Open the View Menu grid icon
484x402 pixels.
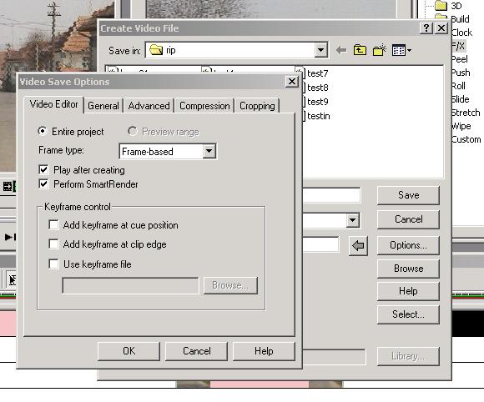coord(401,50)
